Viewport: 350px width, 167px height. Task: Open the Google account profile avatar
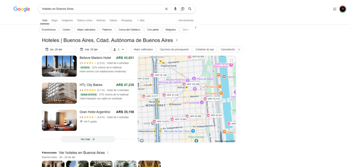pyautogui.click(x=342, y=9)
